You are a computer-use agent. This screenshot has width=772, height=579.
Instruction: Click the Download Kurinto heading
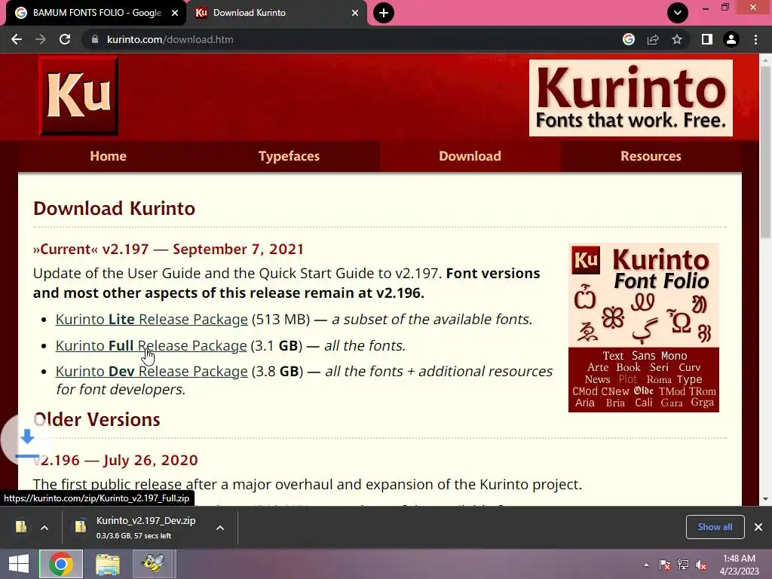pyautogui.click(x=115, y=208)
